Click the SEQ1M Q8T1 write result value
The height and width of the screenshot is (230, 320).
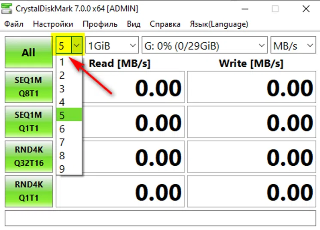click(252, 87)
